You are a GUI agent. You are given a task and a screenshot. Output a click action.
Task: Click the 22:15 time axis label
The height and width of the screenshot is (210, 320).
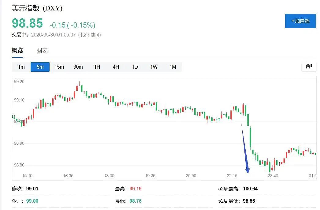click(232, 176)
